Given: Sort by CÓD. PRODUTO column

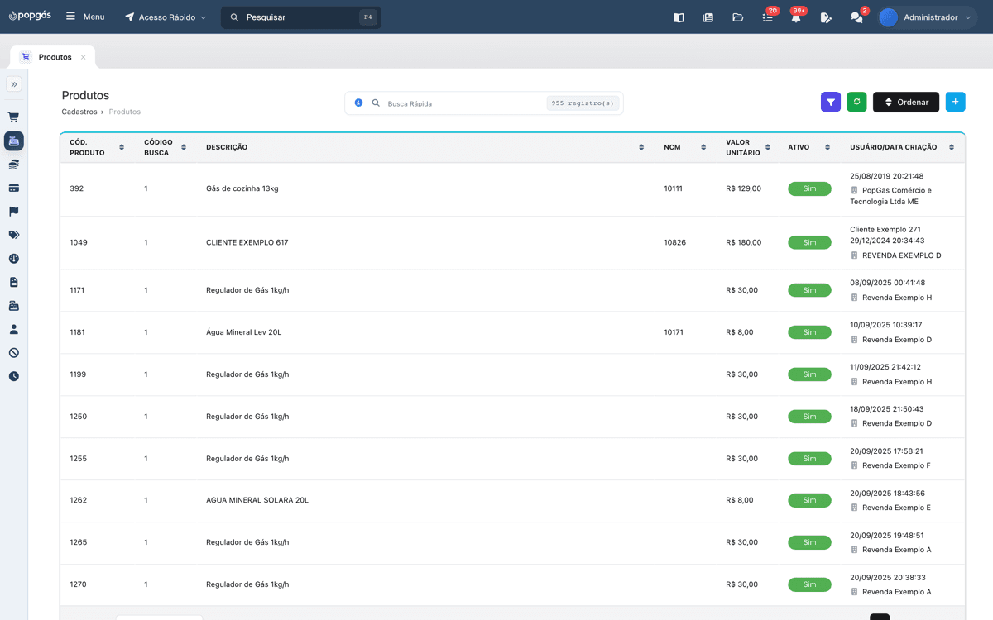Looking at the screenshot, I should click(x=122, y=147).
